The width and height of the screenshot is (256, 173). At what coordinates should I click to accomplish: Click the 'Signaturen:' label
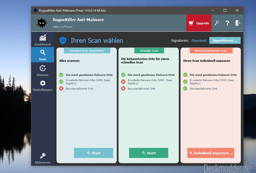(180, 40)
